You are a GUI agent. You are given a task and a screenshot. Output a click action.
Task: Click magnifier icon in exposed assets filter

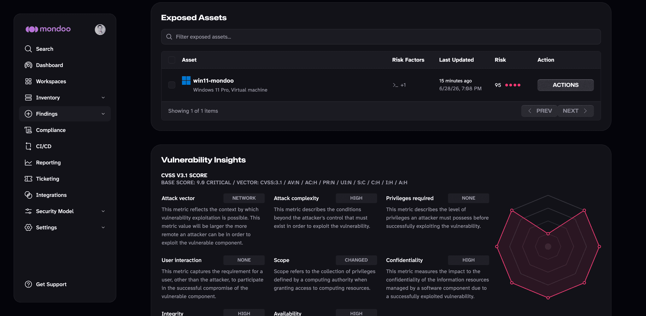tap(169, 37)
